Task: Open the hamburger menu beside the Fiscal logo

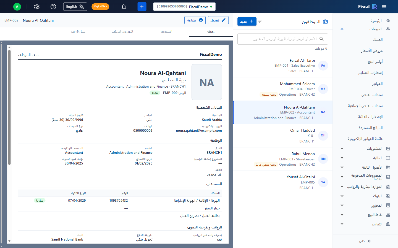Action: pos(384,7)
